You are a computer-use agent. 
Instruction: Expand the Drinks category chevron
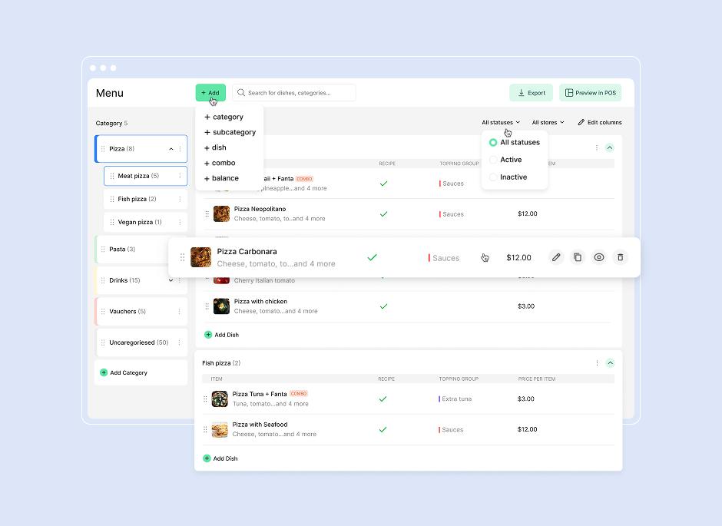click(x=171, y=280)
